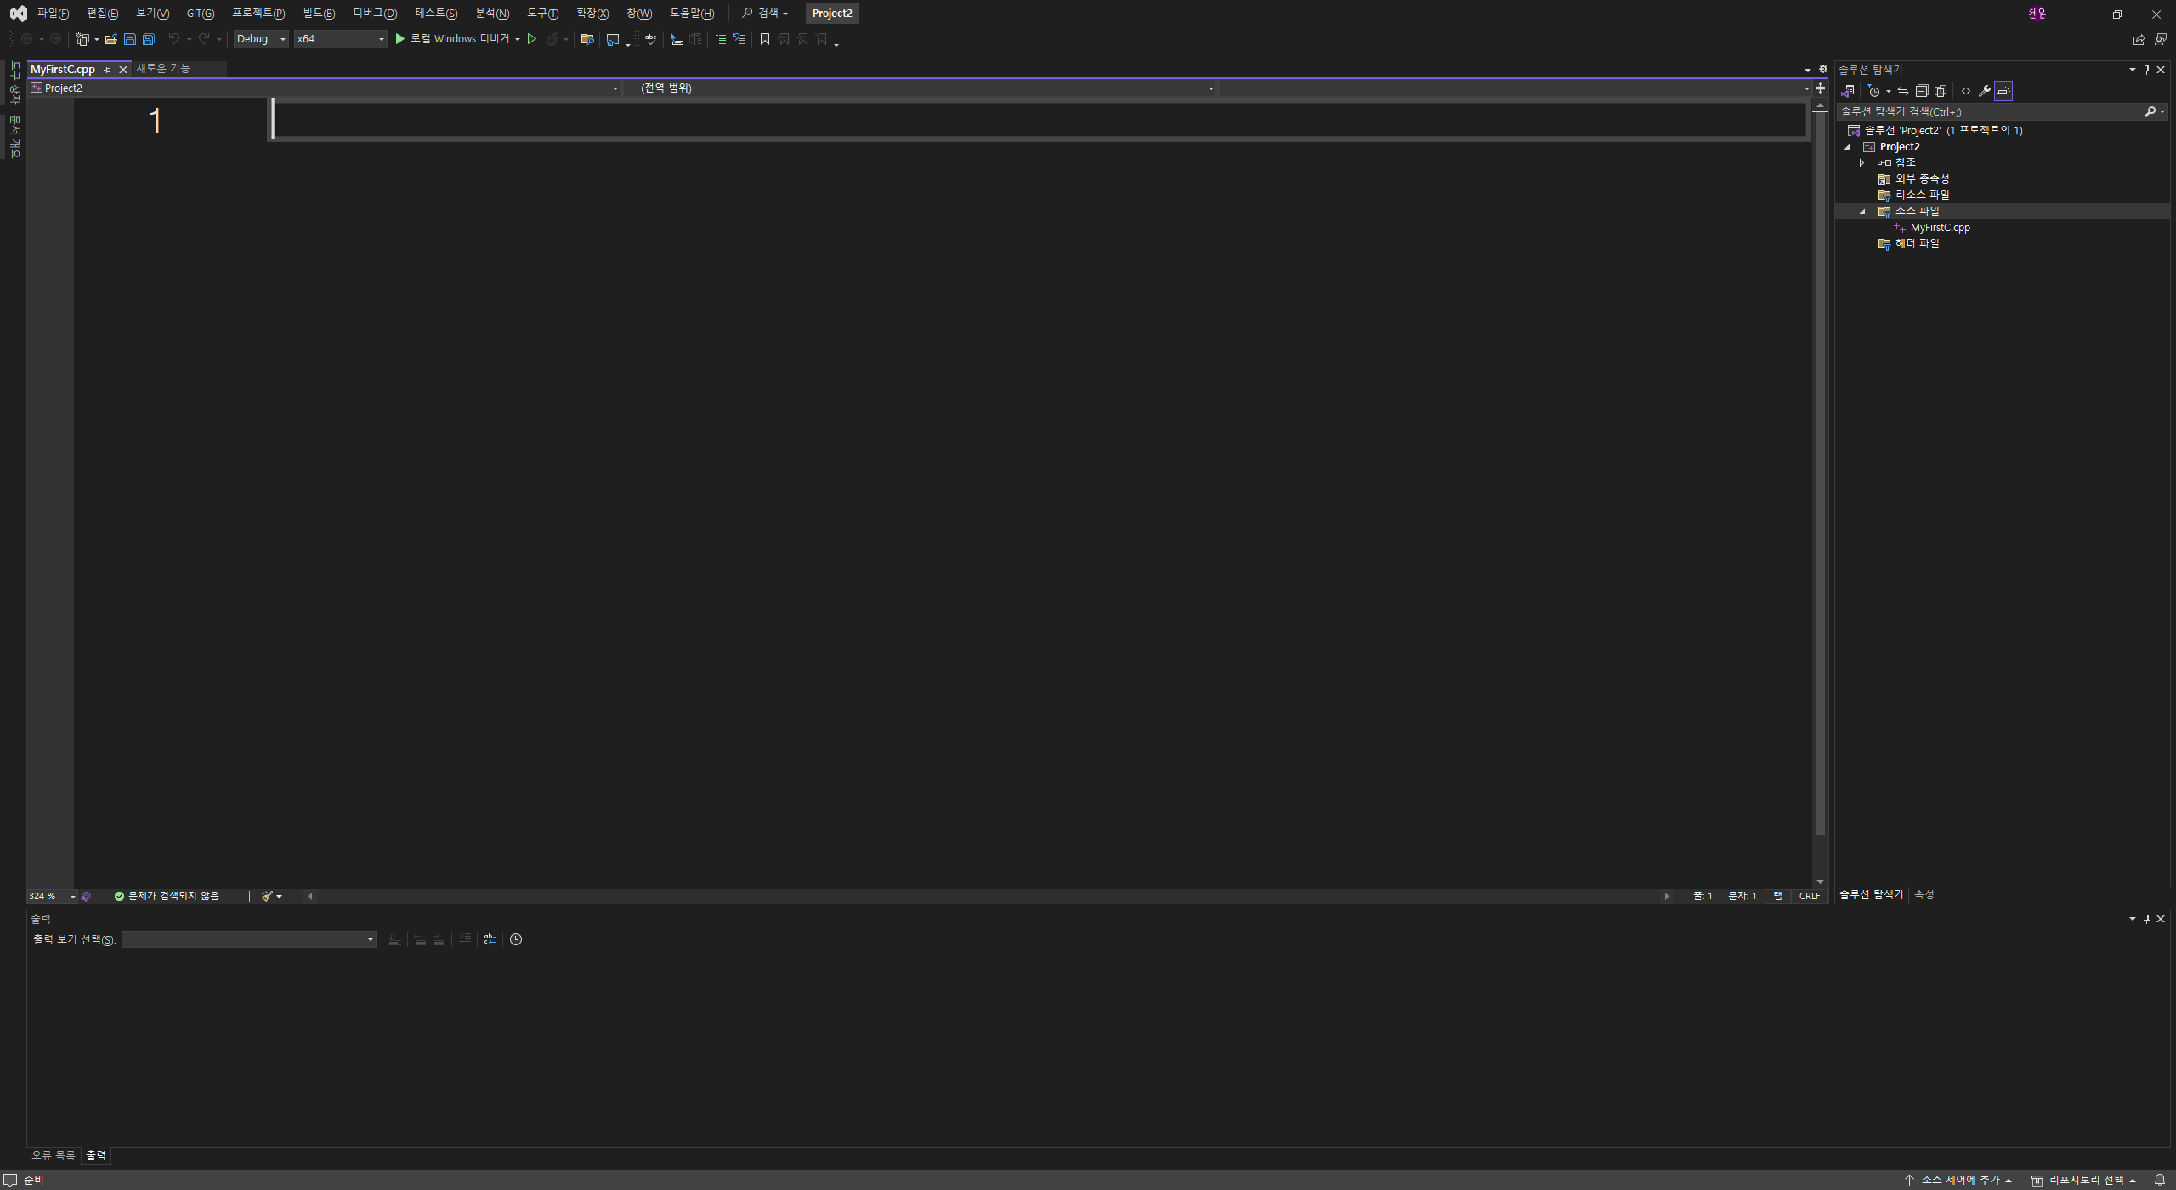Click the Save All toolbar icon
The height and width of the screenshot is (1190, 2176).
[x=149, y=39]
